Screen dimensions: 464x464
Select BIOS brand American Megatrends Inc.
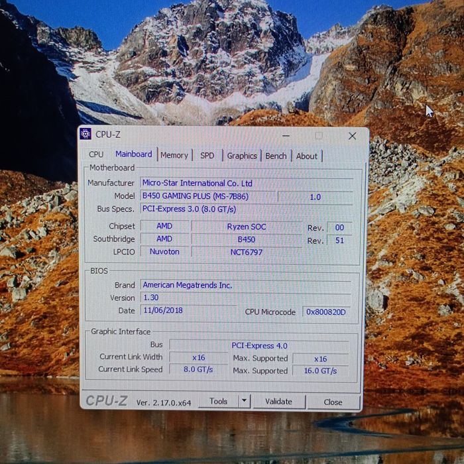pyautogui.click(x=246, y=285)
